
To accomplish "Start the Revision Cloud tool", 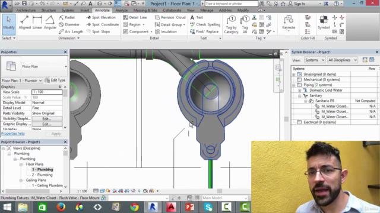I will tap(170, 17).
